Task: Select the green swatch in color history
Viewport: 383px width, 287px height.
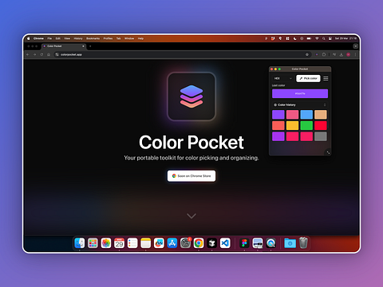Action: pyautogui.click(x=306, y=125)
